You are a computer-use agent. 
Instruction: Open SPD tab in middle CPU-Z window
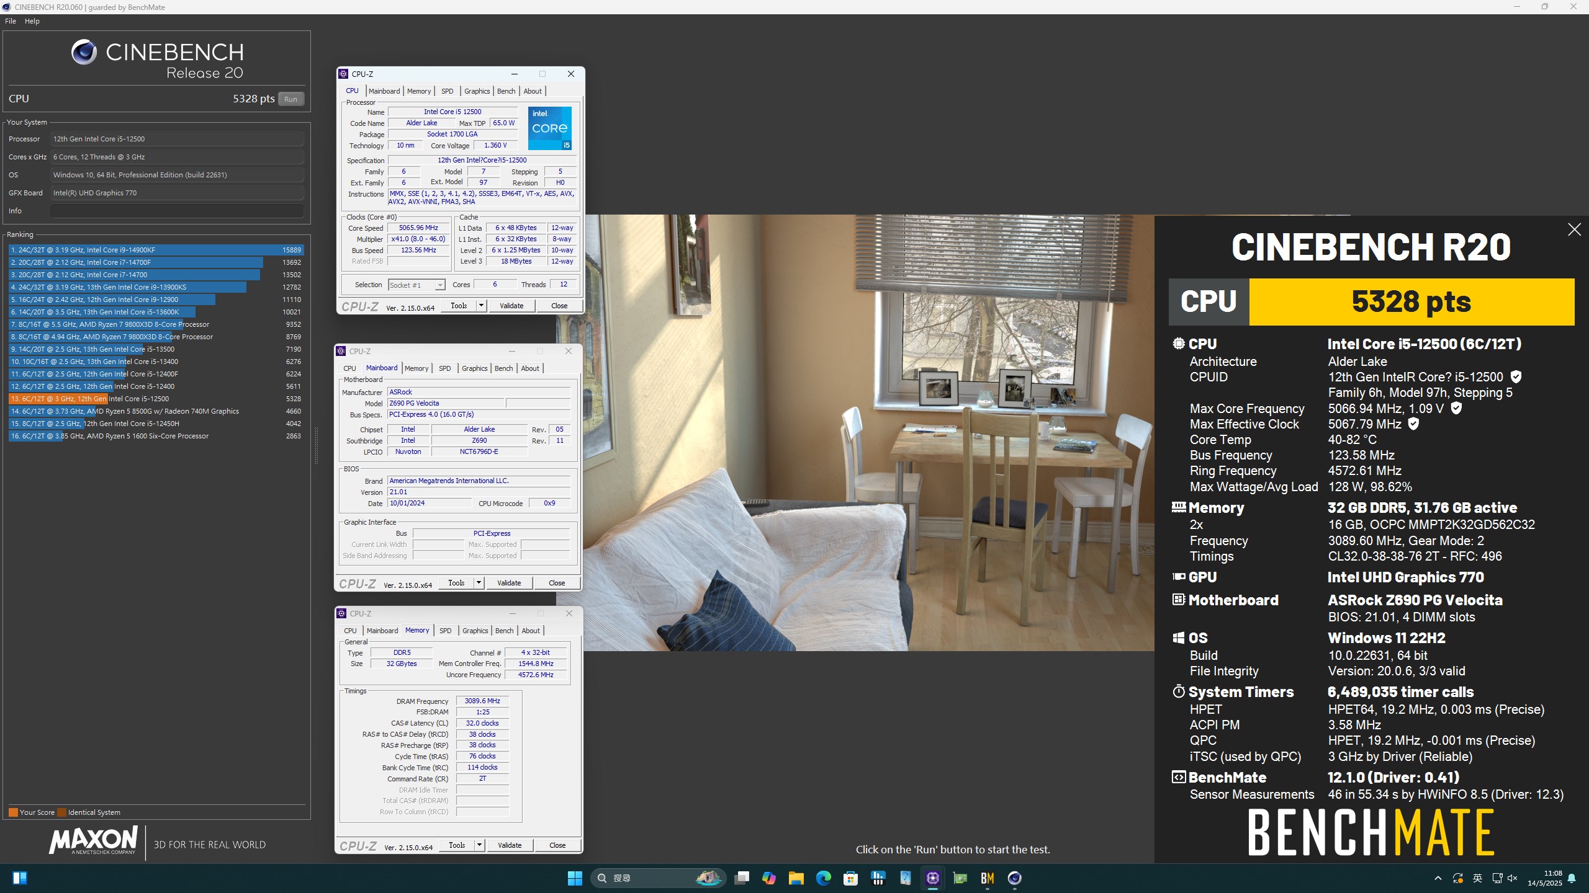[x=444, y=368]
